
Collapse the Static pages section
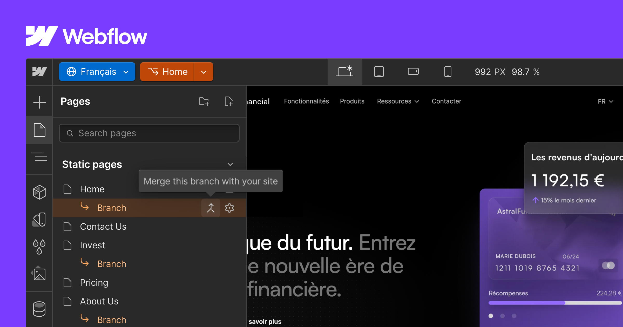pyautogui.click(x=230, y=164)
